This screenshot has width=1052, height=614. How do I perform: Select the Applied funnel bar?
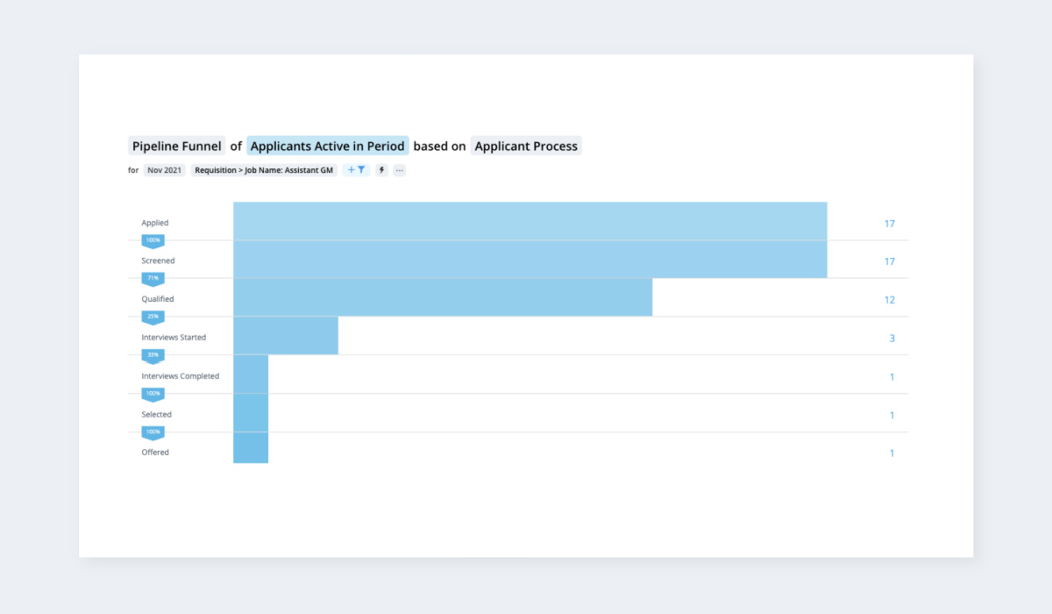point(530,221)
